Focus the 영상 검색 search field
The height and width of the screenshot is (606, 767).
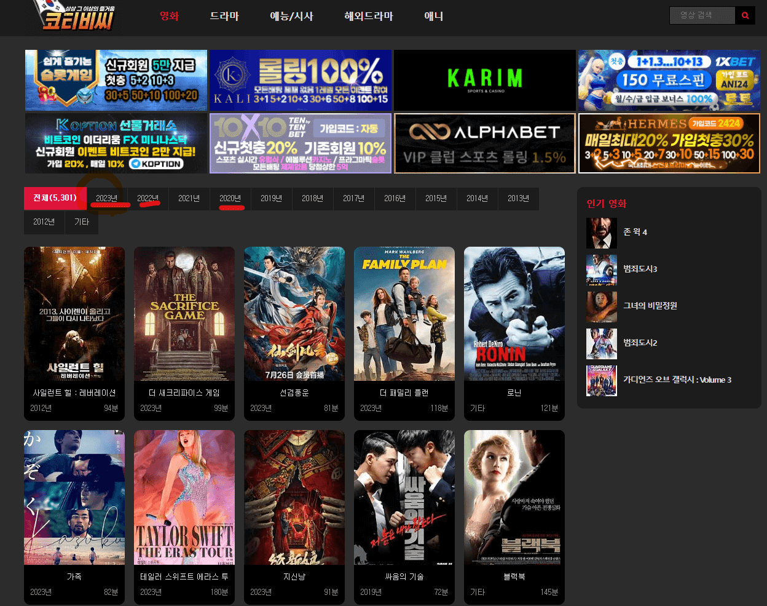(x=702, y=15)
